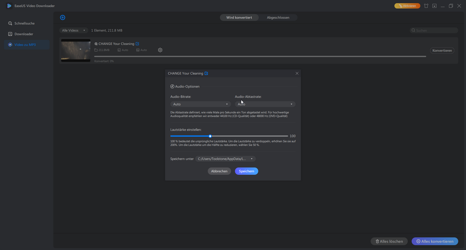Expand the Audio-Abtastrate dropdown
Viewport: 466px width, 250px height.
(265, 104)
